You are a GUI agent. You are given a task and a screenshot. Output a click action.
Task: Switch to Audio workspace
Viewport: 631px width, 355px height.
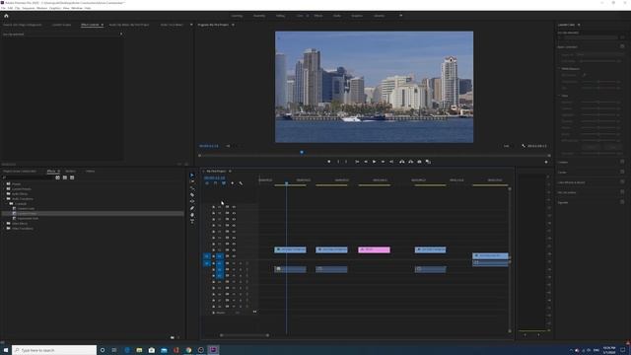[337, 16]
